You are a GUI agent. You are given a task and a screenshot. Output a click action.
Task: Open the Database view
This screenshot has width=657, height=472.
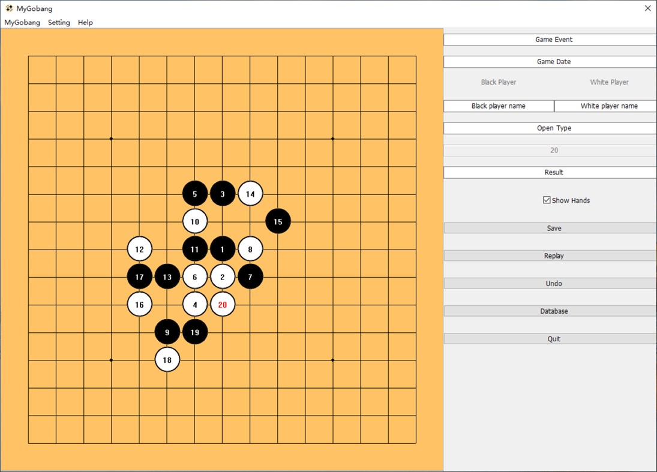pyautogui.click(x=553, y=311)
